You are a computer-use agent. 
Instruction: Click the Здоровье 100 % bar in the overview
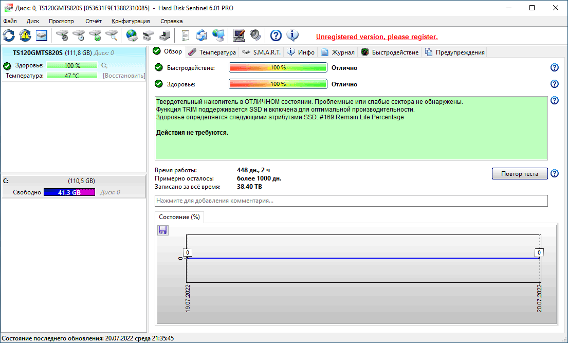click(x=278, y=84)
